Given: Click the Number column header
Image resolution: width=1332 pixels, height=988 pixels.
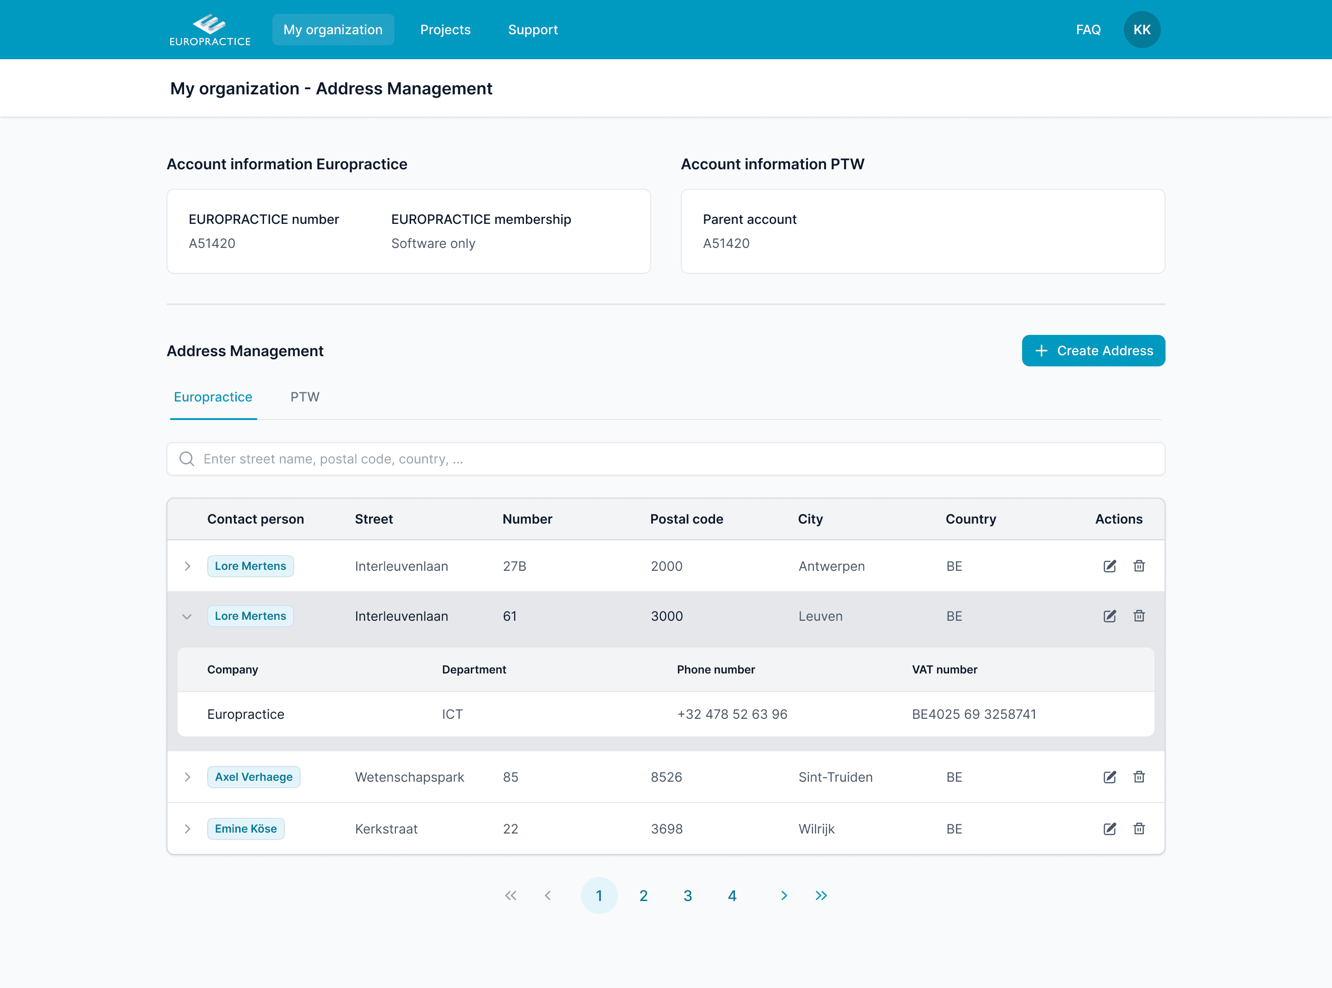Looking at the screenshot, I should [x=527, y=519].
